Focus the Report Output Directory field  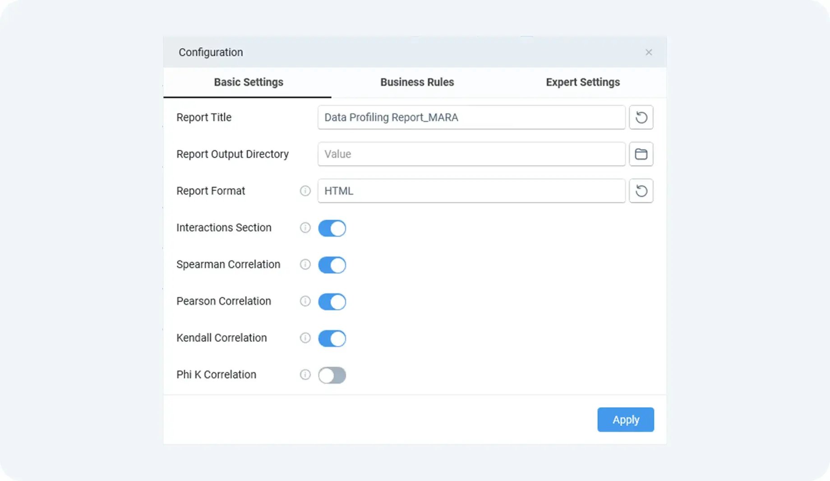point(471,154)
